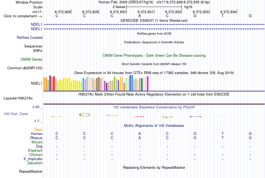Viewport: 265px width, 178px height.
Task: Click base T in the Rhesus alignment row
Action: coord(223,138)
